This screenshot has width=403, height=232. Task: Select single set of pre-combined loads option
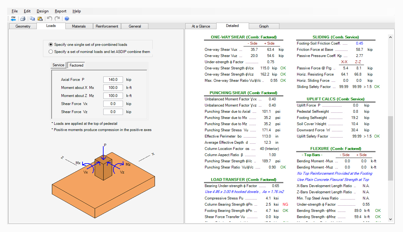(x=51, y=45)
